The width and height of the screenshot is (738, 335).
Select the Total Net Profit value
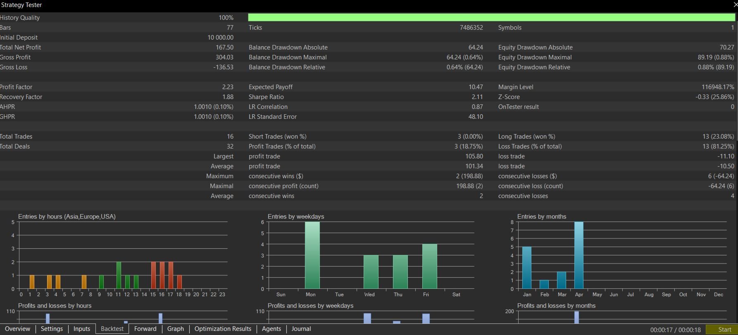coord(224,47)
